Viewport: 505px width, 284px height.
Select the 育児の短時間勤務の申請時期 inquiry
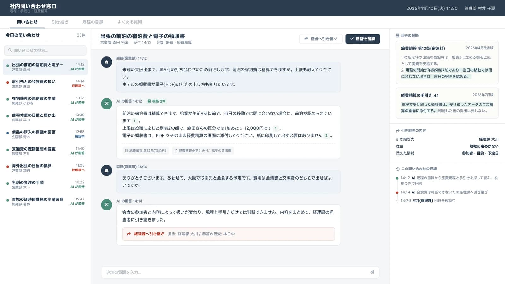pyautogui.click(x=45, y=202)
